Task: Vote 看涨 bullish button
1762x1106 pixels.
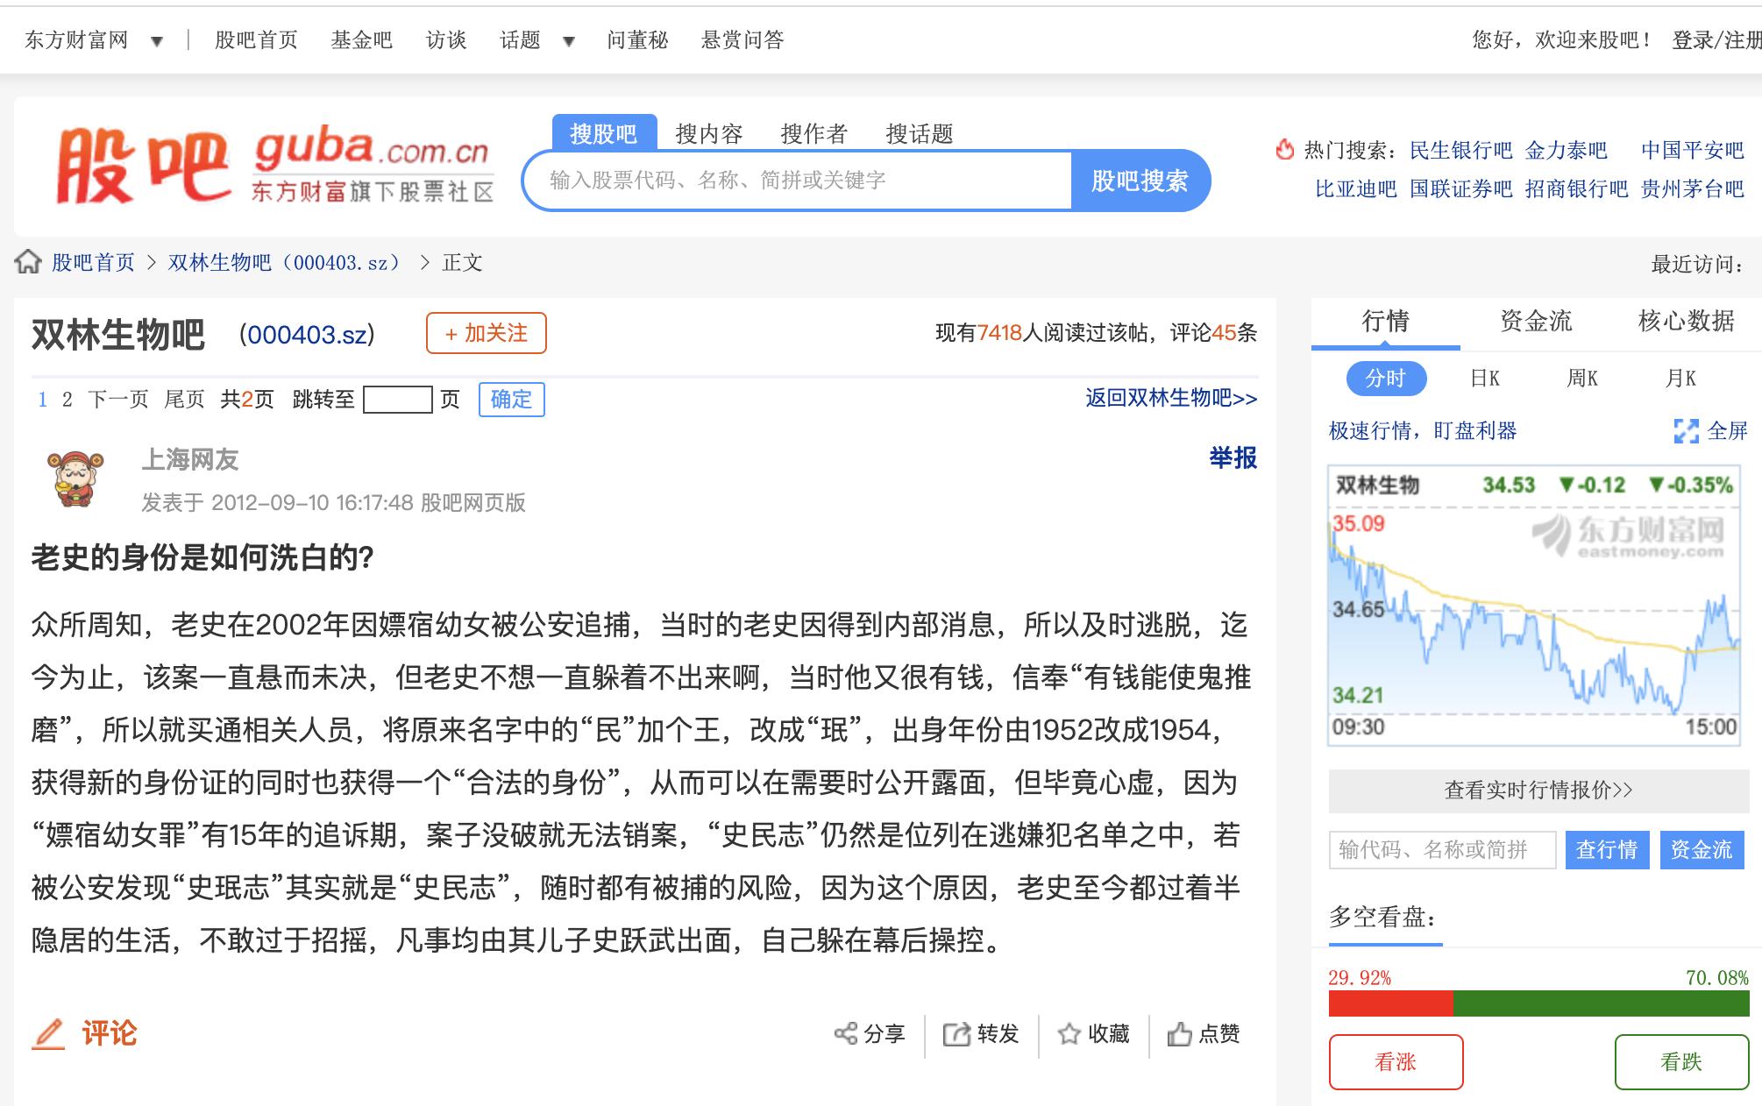Action: pyautogui.click(x=1396, y=1062)
